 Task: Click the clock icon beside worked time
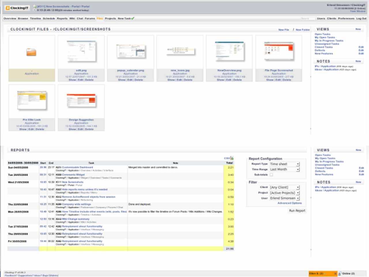pos(35,10)
